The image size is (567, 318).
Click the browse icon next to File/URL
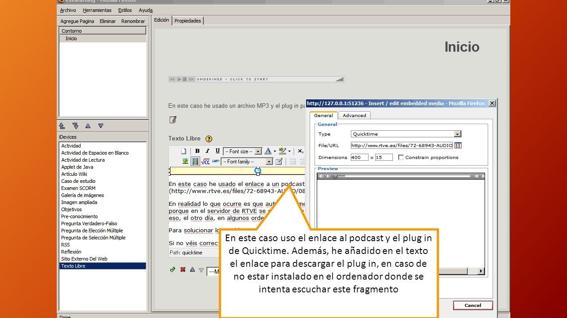(x=458, y=145)
